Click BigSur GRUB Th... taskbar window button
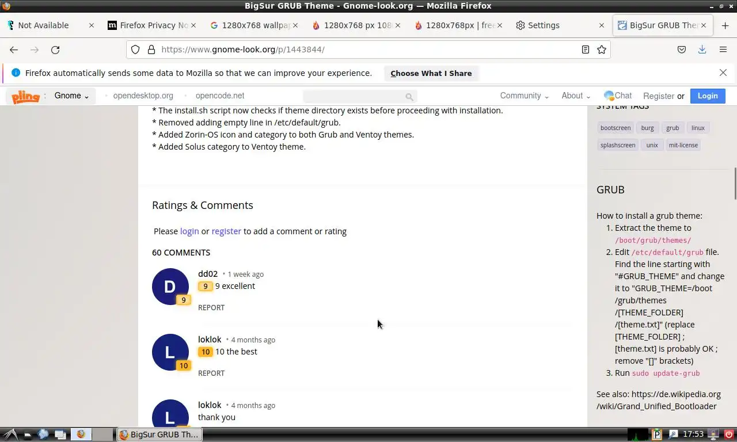 click(159, 435)
